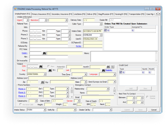Open the Dealer Call By dropdown

coord(111,110)
